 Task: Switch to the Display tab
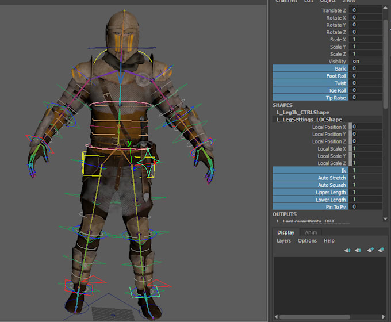[286, 232]
